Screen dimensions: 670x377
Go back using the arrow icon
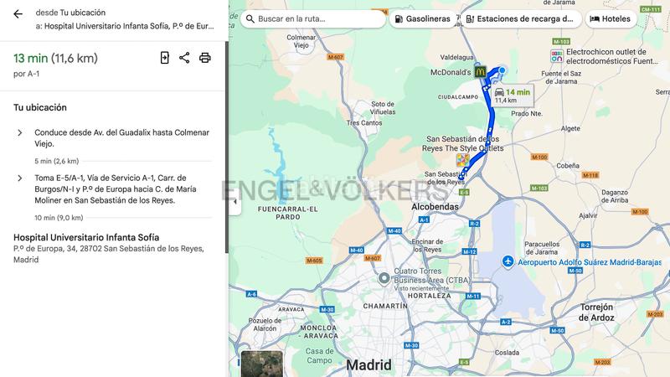point(18,14)
